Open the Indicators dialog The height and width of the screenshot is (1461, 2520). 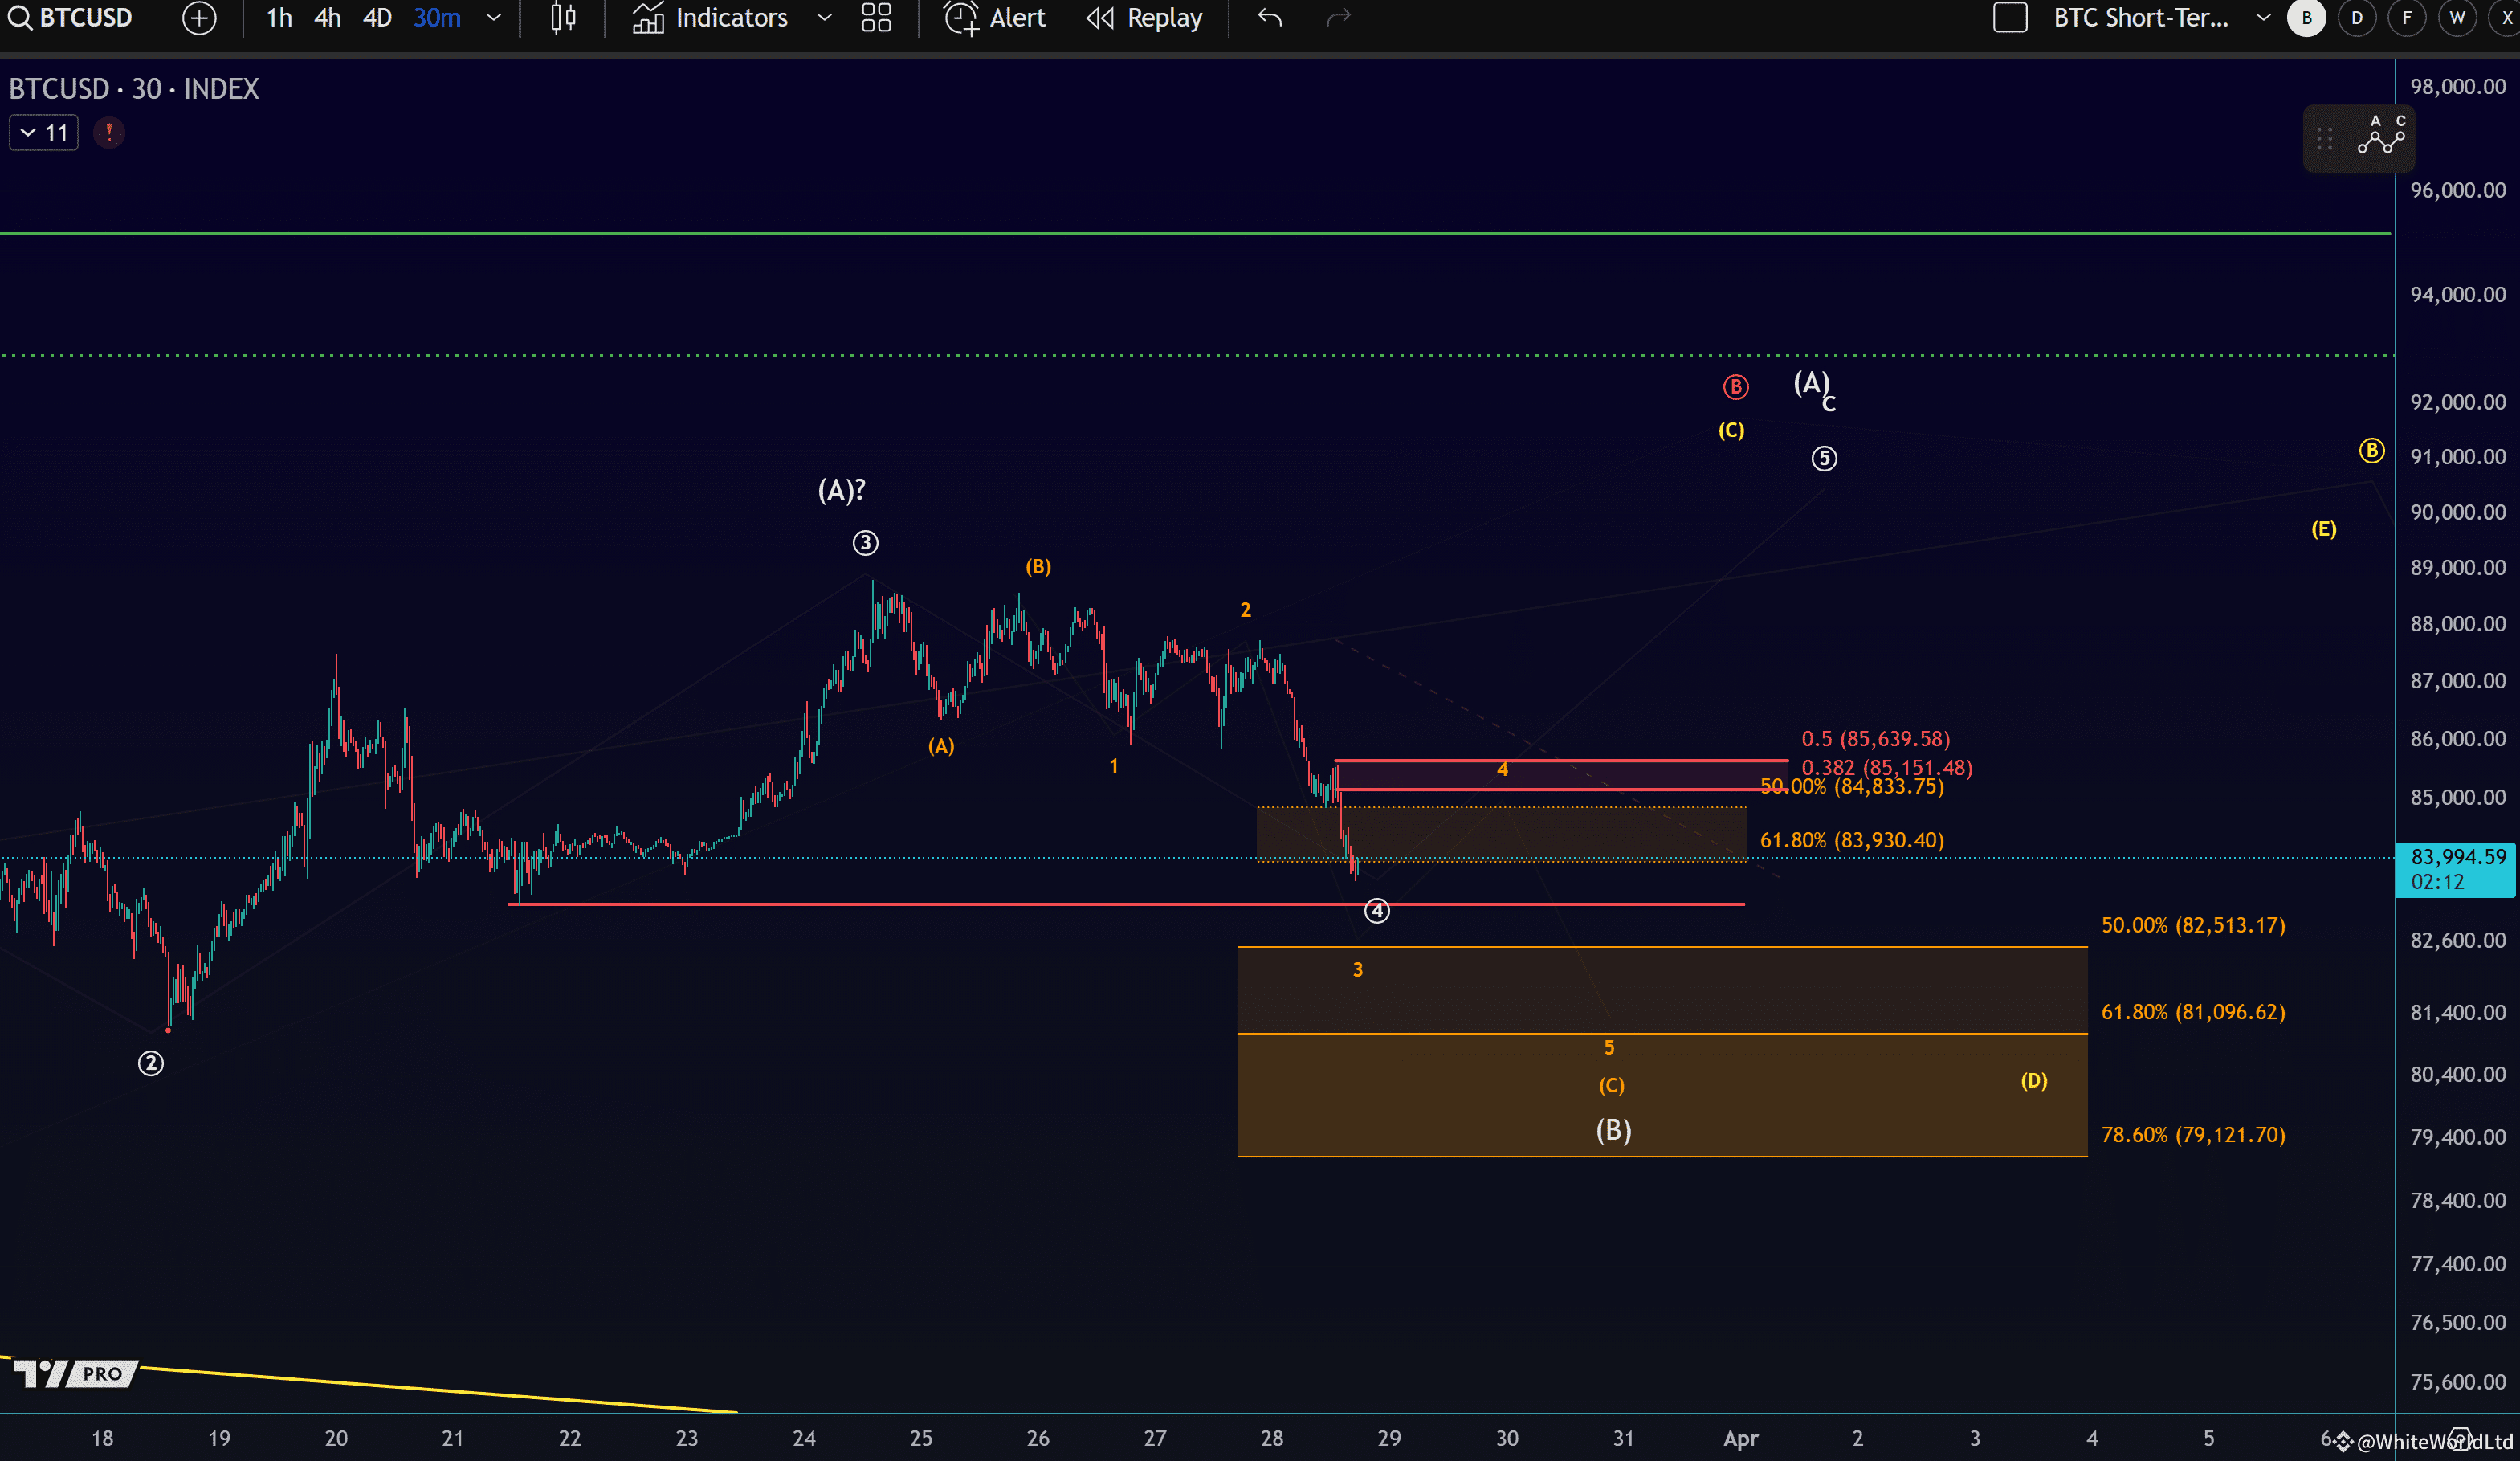pyautogui.click(x=711, y=18)
